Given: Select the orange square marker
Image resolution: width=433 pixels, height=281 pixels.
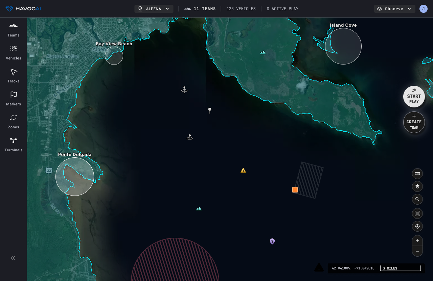Looking at the screenshot, I should [x=295, y=190].
